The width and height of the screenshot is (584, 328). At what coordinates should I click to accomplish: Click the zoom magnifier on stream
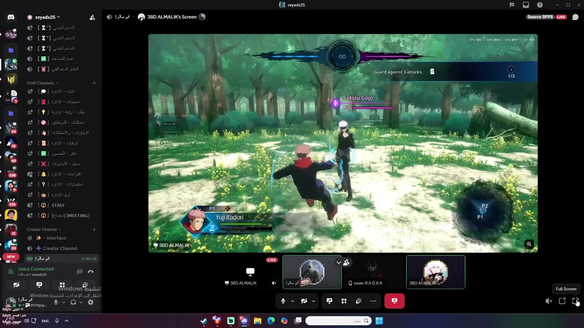click(x=529, y=244)
